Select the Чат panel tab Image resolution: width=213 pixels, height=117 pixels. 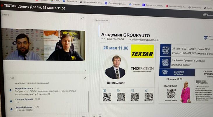coord(12,78)
